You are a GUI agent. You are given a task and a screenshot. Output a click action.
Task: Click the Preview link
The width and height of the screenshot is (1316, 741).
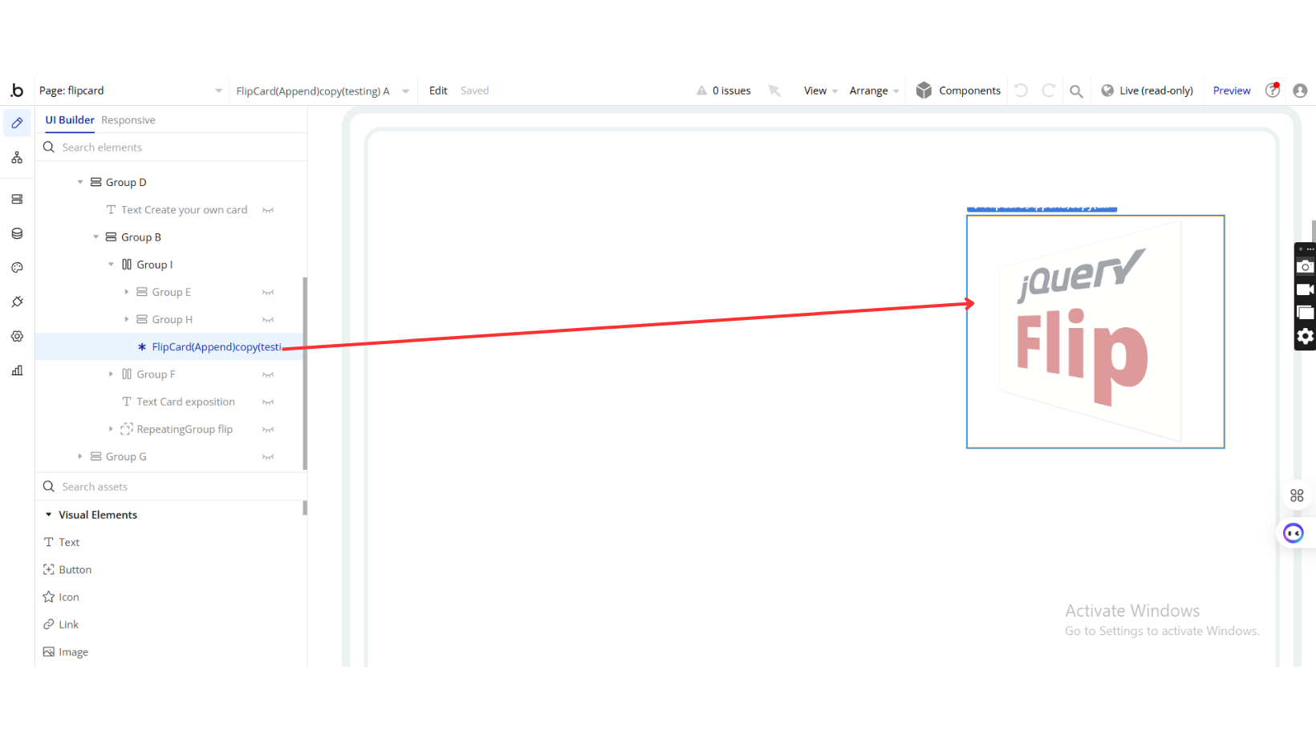(1232, 91)
